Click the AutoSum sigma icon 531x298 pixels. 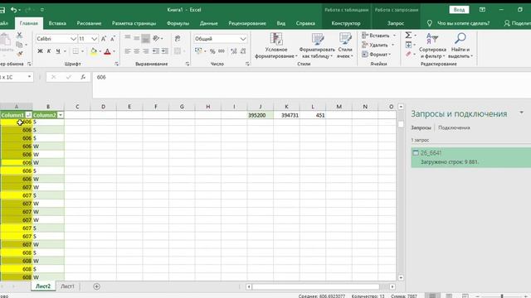coord(408,35)
